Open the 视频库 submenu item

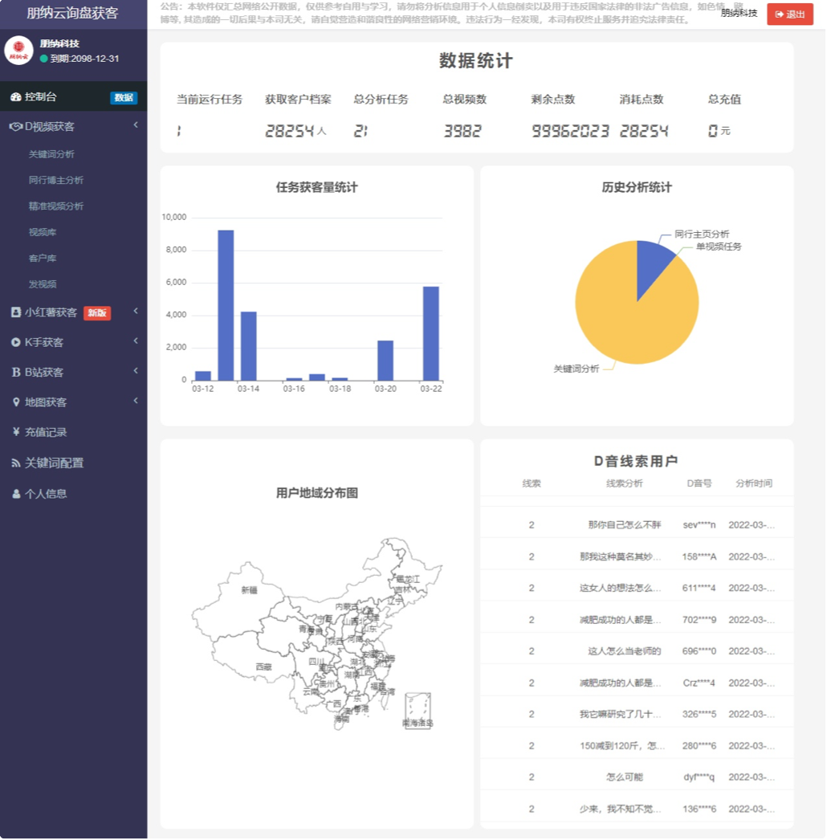tap(43, 233)
